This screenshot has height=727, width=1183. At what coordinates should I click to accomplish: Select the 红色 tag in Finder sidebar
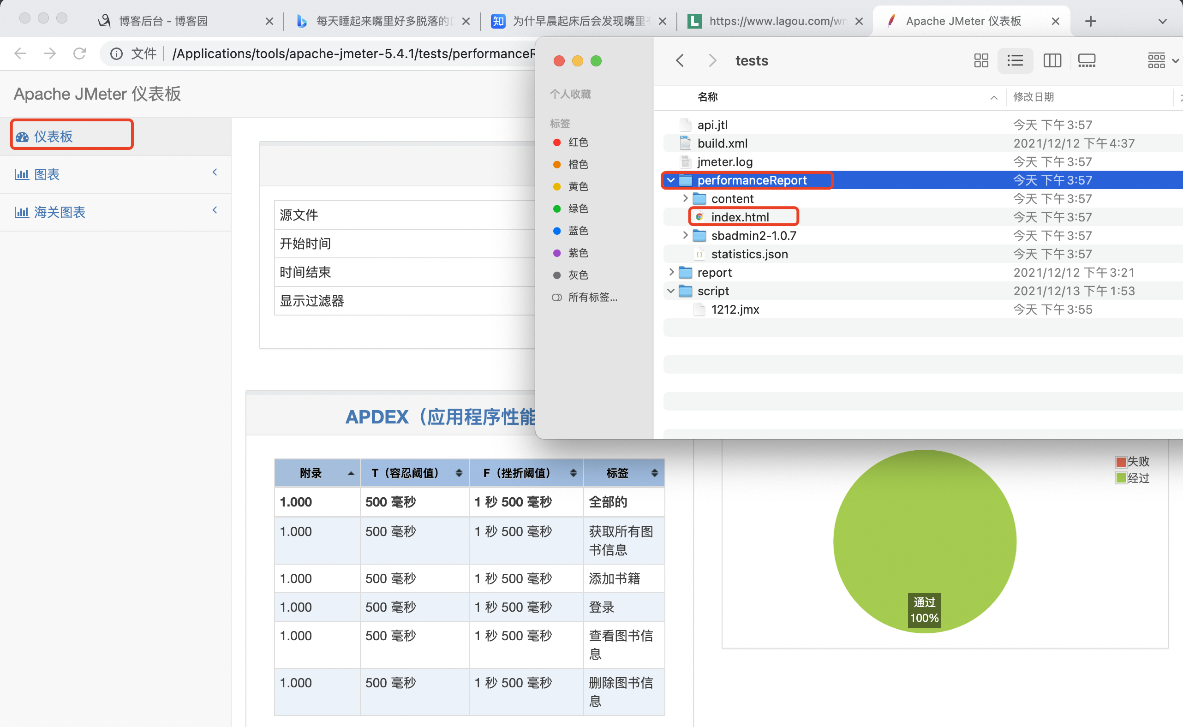578,143
